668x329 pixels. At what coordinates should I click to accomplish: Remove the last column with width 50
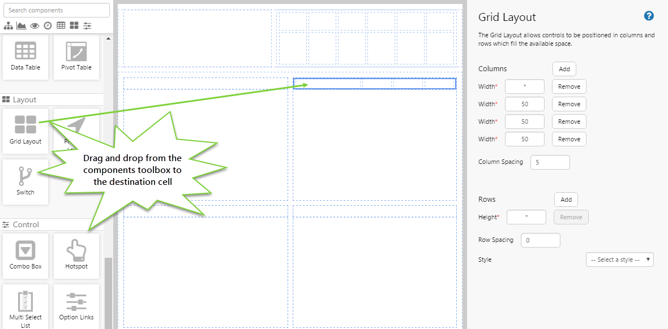click(x=568, y=138)
